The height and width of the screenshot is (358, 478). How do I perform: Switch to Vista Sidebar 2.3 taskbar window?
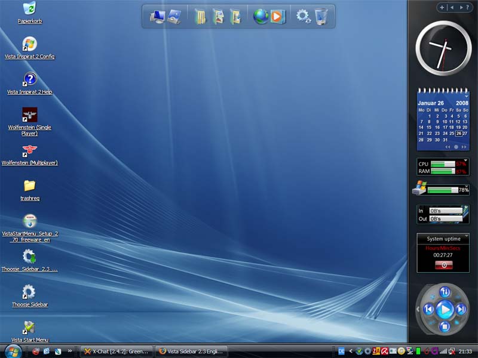192,351
